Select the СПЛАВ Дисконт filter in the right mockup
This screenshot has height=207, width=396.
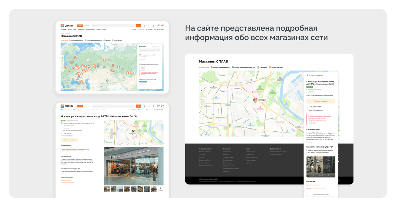pos(276,67)
